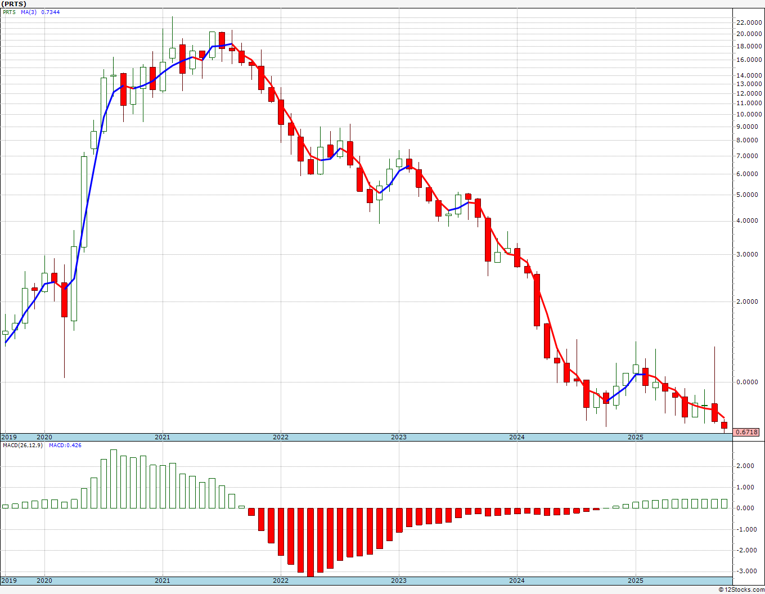Click the 0.6718 current price tag

748,432
